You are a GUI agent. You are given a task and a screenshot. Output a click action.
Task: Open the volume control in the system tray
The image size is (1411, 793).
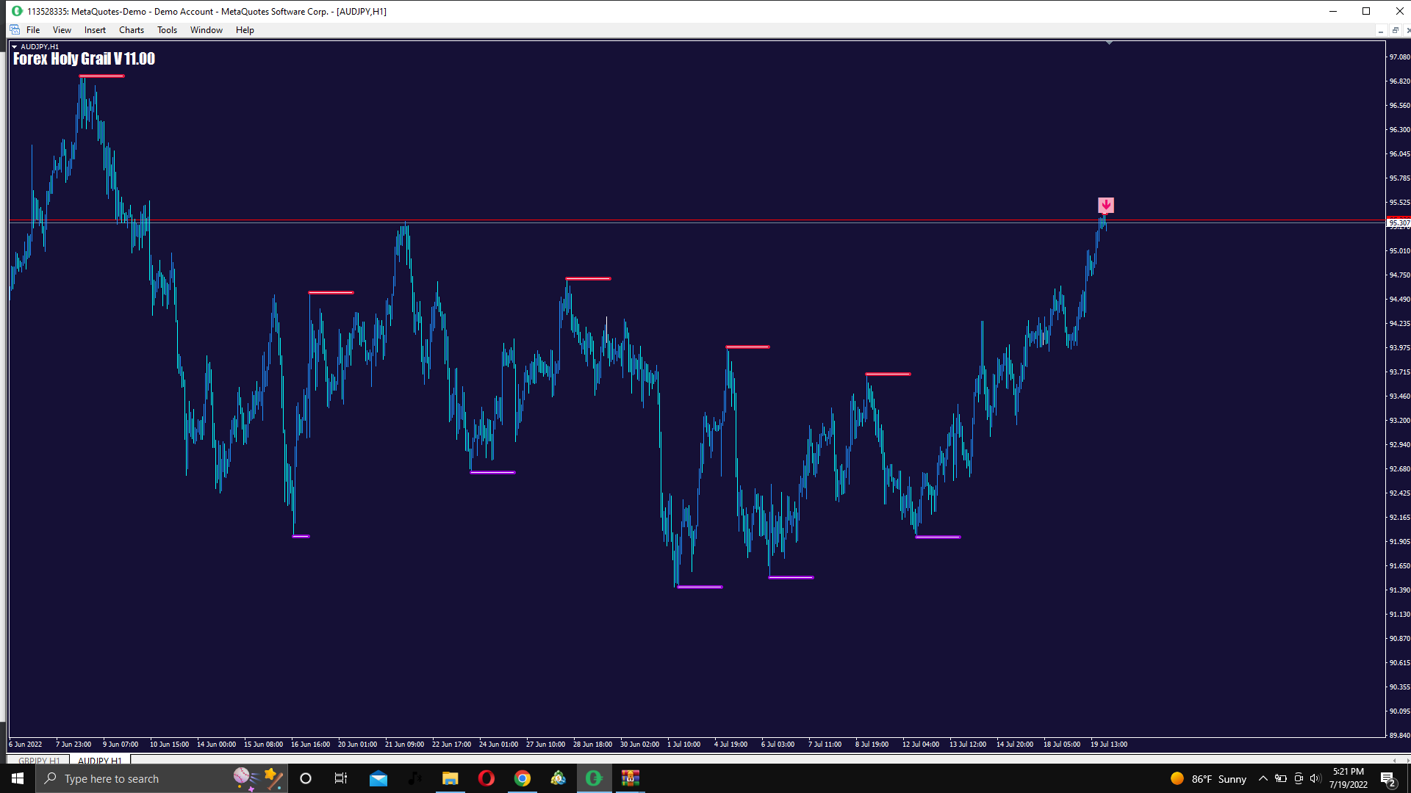1315,778
